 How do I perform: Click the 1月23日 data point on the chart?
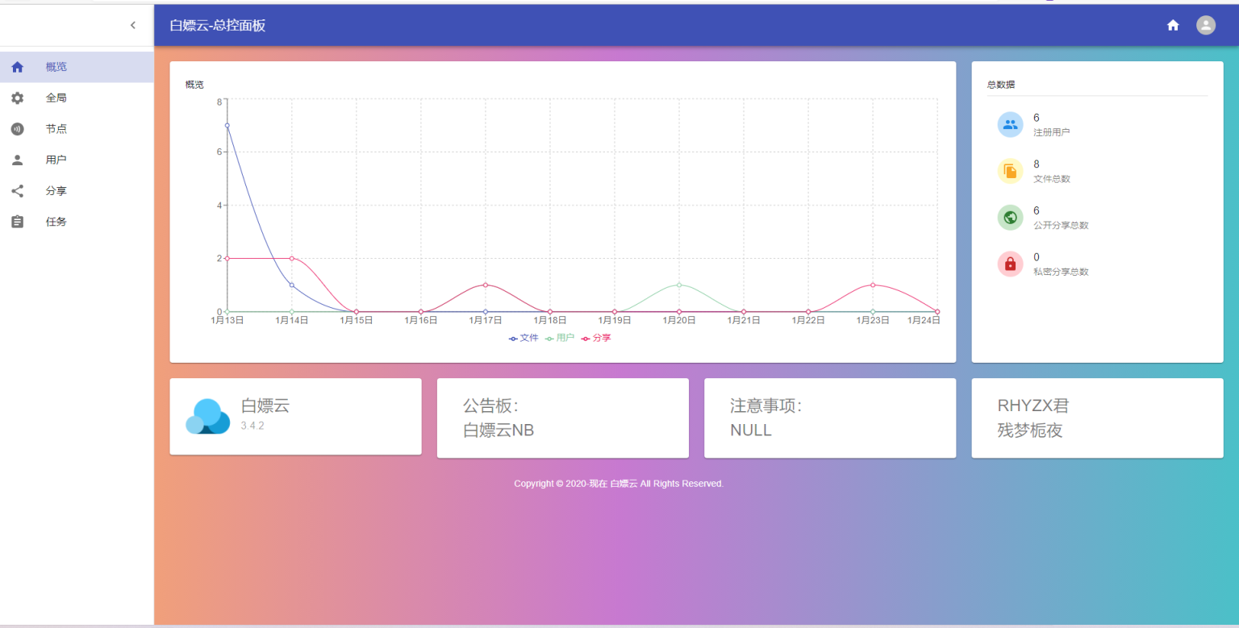point(872,285)
